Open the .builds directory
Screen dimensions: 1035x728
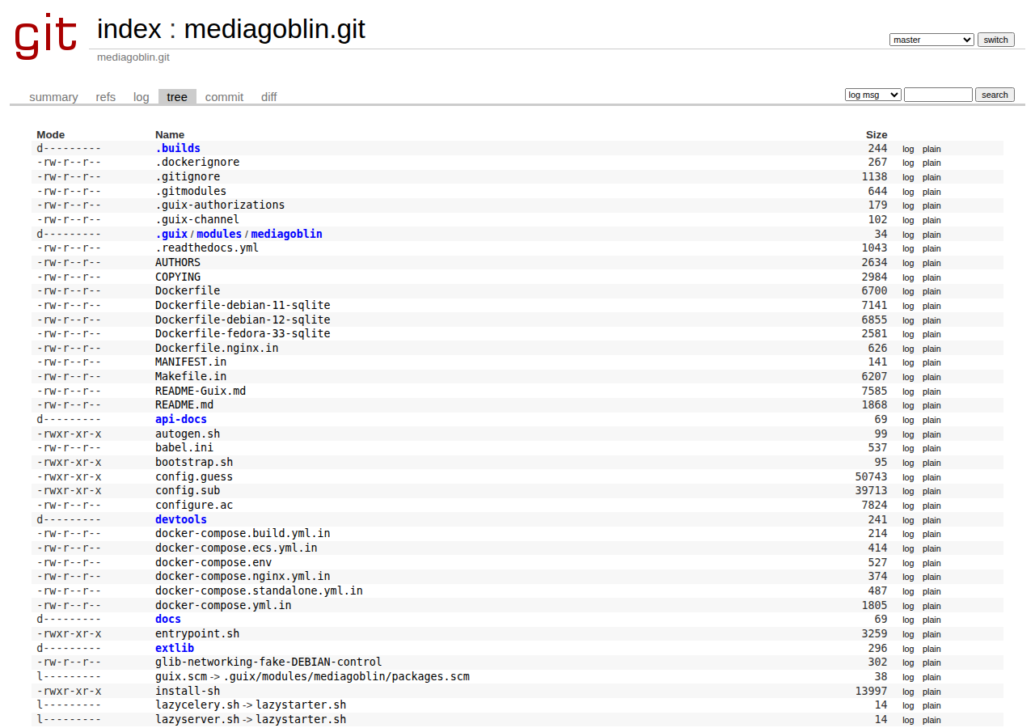tap(178, 148)
